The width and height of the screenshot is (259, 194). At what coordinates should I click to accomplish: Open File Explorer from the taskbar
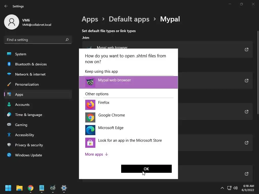[x=19, y=188]
